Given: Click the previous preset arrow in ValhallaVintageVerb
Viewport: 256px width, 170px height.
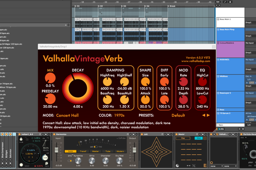Looking at the screenshot, I should point(204,115).
